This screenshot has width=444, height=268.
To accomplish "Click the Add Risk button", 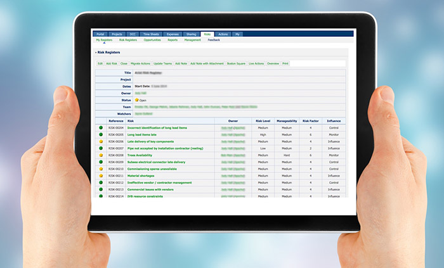I will 112,63.
